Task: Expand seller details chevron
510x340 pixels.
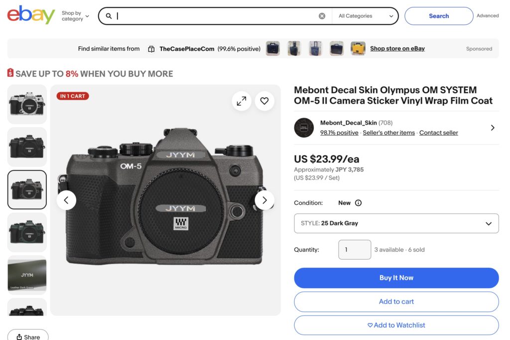Action: click(492, 128)
